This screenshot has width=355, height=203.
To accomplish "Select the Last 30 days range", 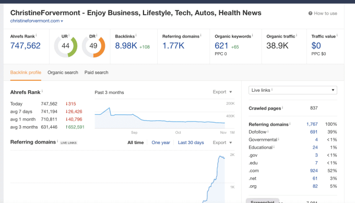I will [191, 142].
